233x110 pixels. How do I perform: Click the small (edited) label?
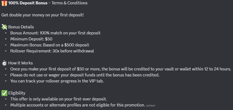point(151,106)
